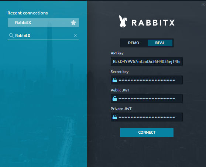Close the connection dialog window
This screenshot has width=206, height=167.
pyautogui.click(x=203, y=4)
